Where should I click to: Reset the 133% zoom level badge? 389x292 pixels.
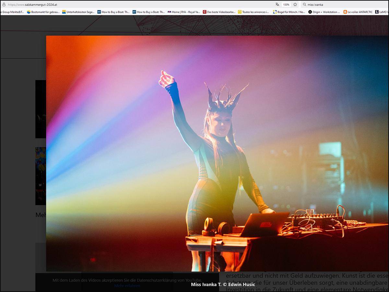(x=286, y=5)
